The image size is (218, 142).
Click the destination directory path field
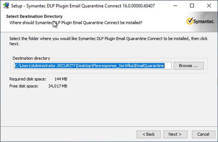[92, 66]
